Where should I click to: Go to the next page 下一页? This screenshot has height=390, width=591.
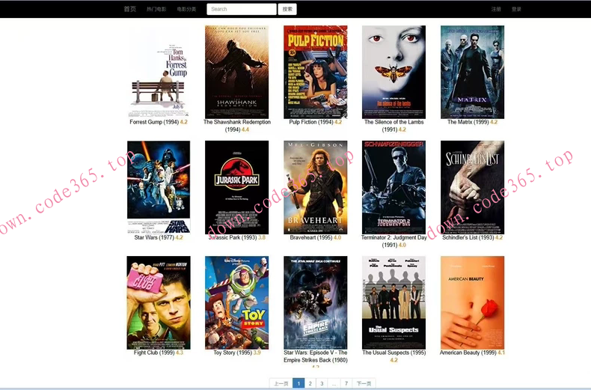364,383
